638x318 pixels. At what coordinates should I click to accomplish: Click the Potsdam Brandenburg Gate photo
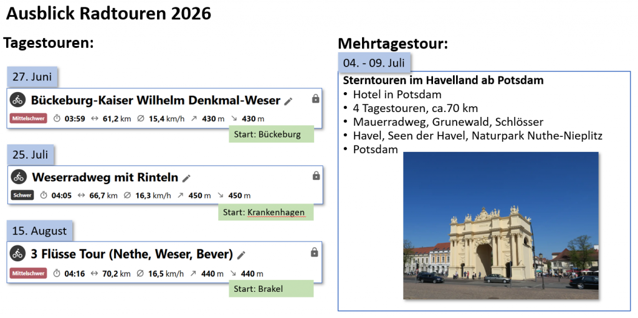(x=500, y=225)
